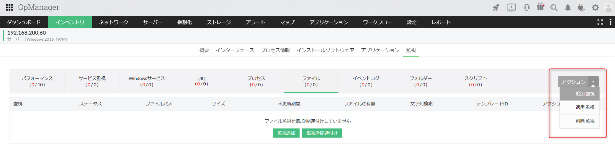Screen dimensions: 615x150
Task: Open the presentation video screen icon
Action: coord(511,7)
